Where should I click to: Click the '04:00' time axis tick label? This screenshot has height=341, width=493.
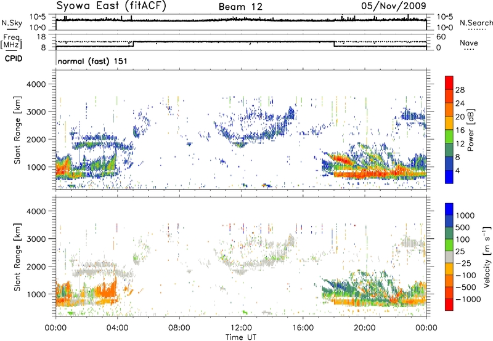117,328
